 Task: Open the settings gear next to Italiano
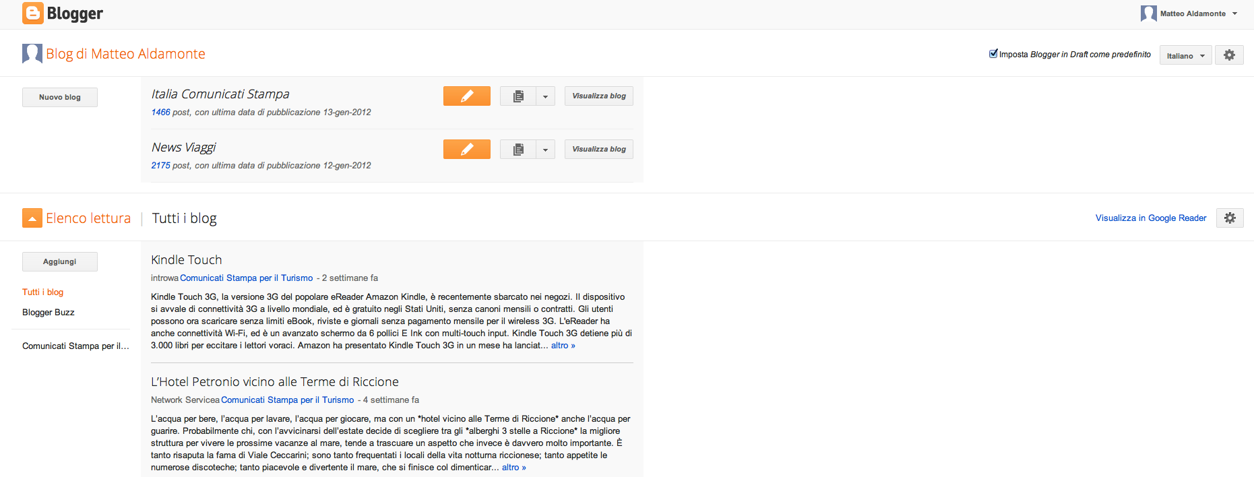coord(1229,55)
